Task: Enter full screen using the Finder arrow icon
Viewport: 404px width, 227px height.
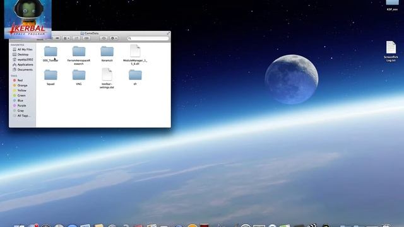Action: tap(169, 33)
